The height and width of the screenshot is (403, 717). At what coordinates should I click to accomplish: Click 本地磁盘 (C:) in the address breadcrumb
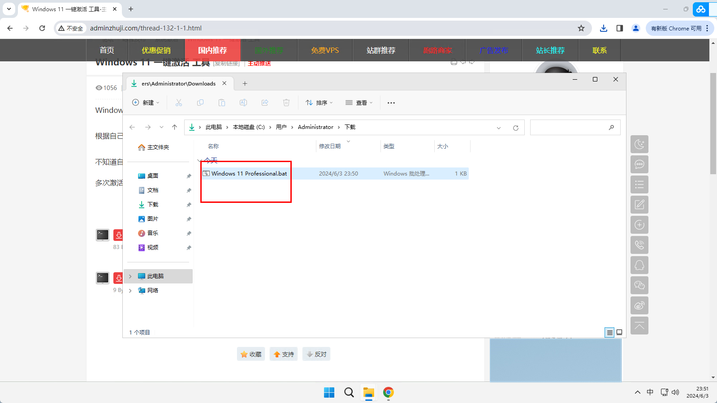point(249,127)
